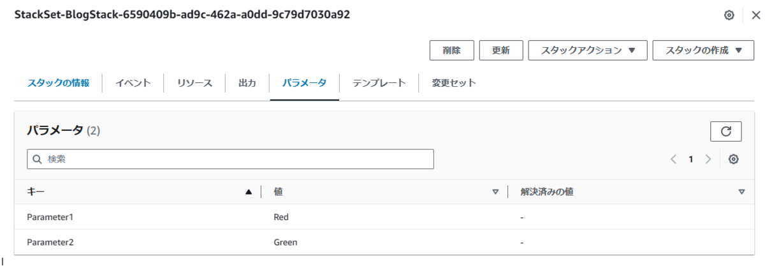This screenshot has height=266, width=765.
Task: Switch to the スタックの情報 tab
Action: pyautogui.click(x=58, y=83)
